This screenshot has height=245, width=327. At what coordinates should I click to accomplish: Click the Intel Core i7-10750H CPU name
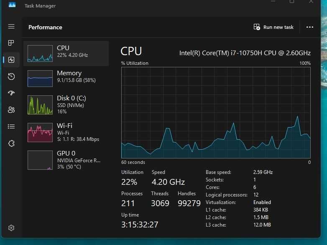coord(245,53)
